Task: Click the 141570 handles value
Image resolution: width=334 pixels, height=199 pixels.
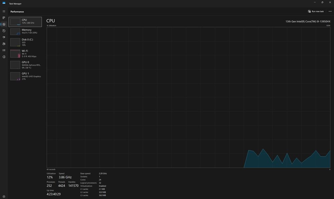Action: click(73, 186)
